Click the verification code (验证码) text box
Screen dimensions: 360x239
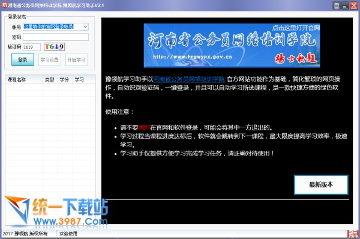[32, 47]
